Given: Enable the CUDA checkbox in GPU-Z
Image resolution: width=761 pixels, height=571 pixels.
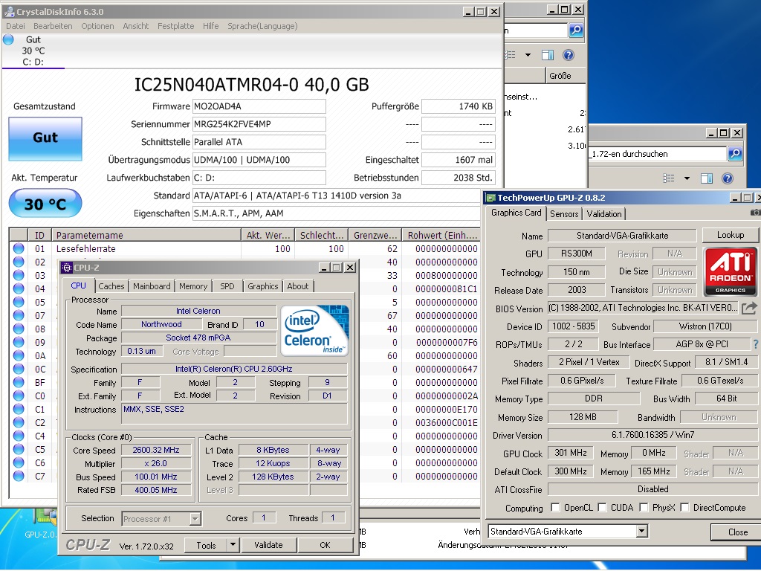Looking at the screenshot, I should coord(602,507).
